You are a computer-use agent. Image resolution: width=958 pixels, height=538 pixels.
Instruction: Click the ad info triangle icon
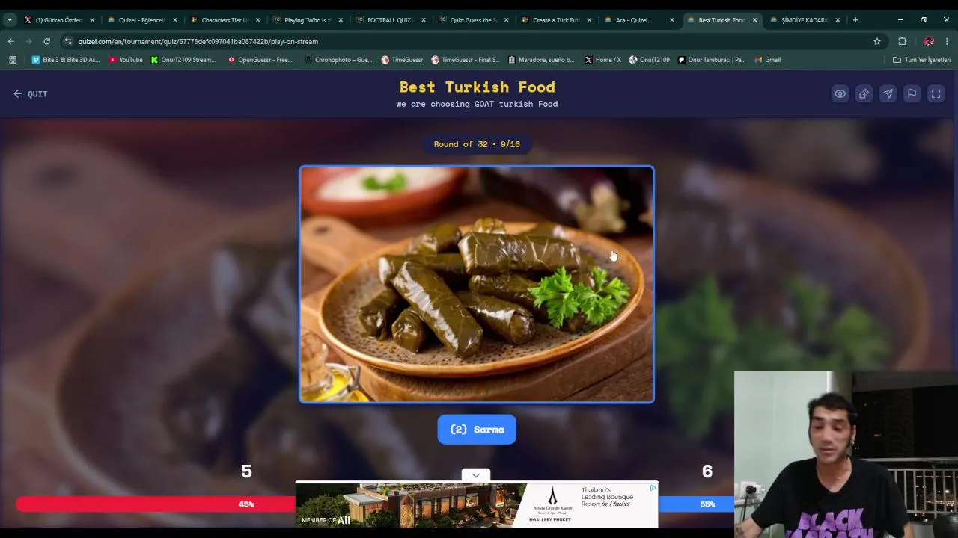[653, 488]
